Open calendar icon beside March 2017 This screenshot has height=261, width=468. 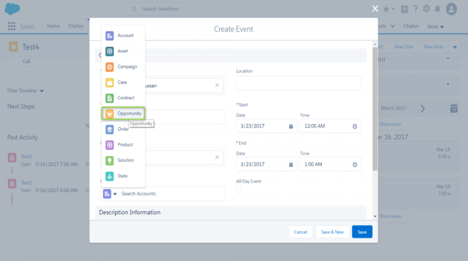tap(453, 109)
